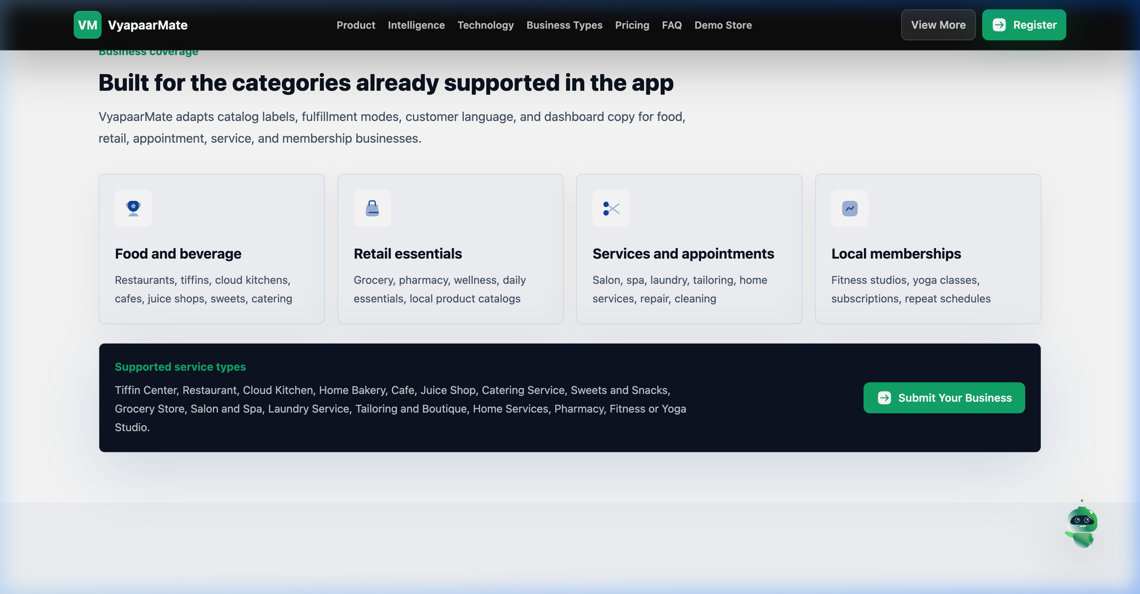The image size is (1140, 594).
Task: Click the scissors icon in Services and appointments card
Action: 611,209
